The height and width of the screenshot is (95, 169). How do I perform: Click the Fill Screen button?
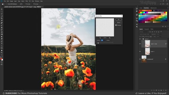click(36, 4)
